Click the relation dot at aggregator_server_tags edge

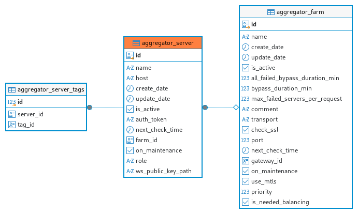tap(90, 108)
